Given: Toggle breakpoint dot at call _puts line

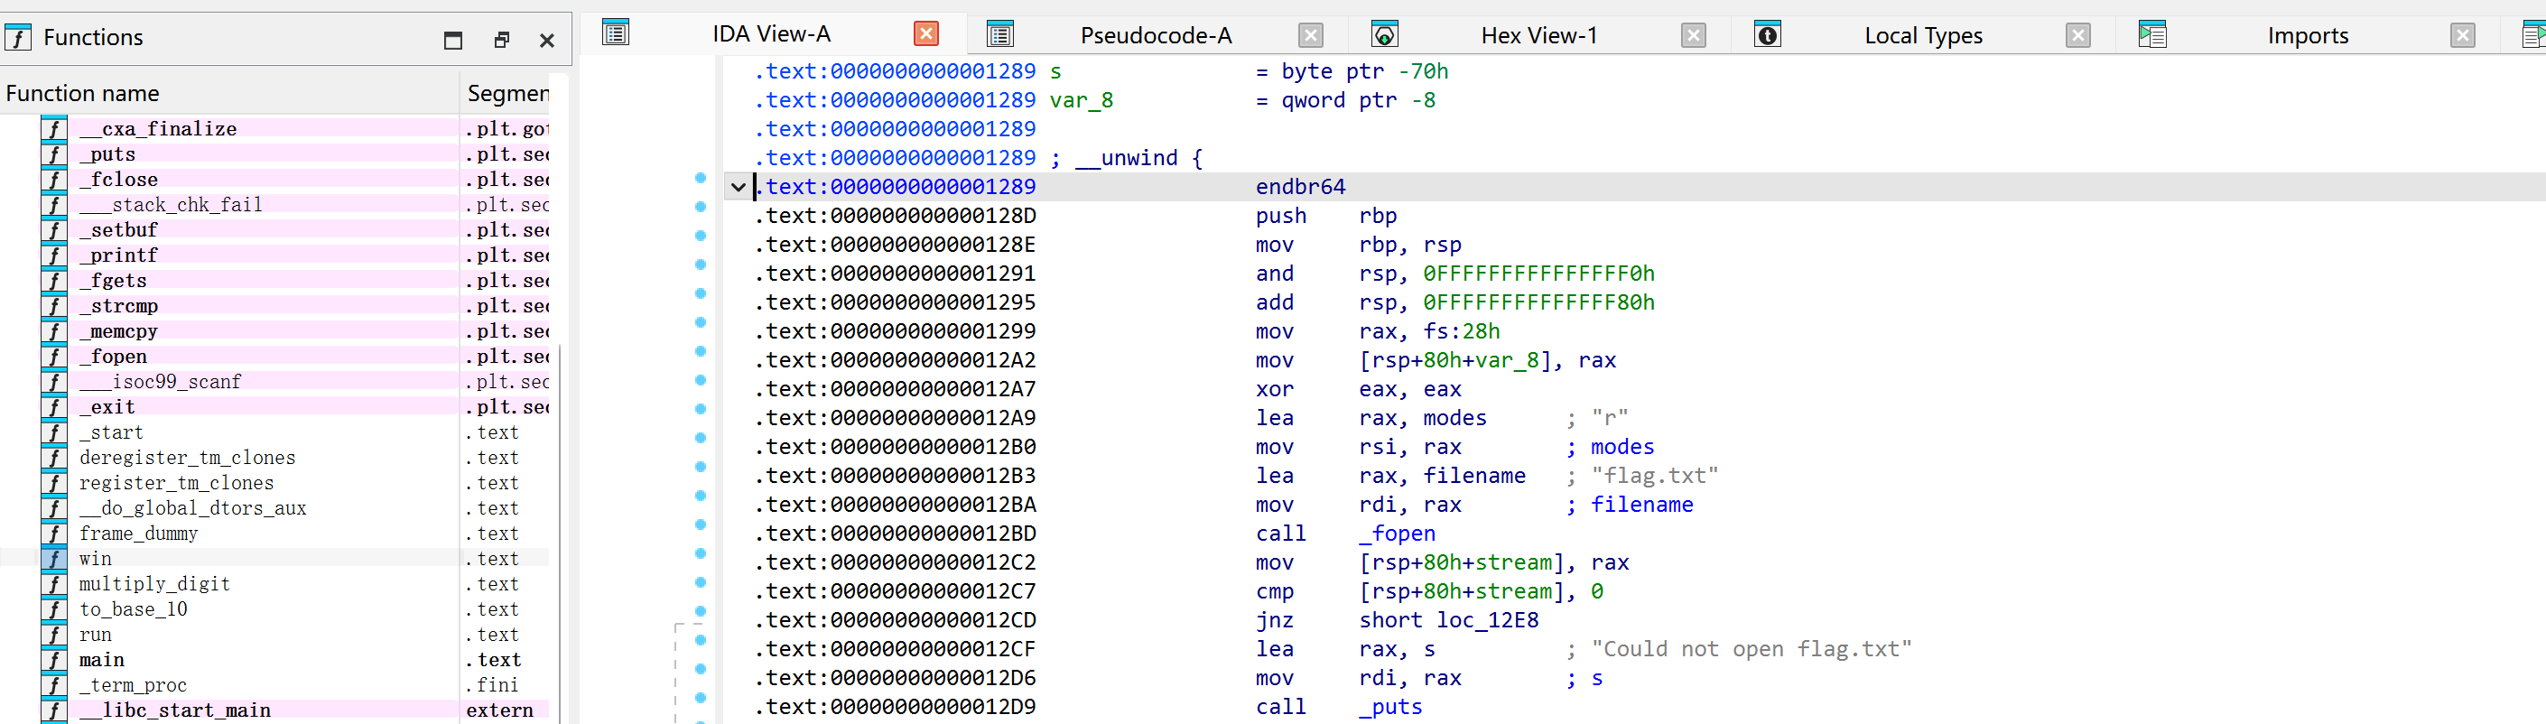Looking at the screenshot, I should point(701,699).
